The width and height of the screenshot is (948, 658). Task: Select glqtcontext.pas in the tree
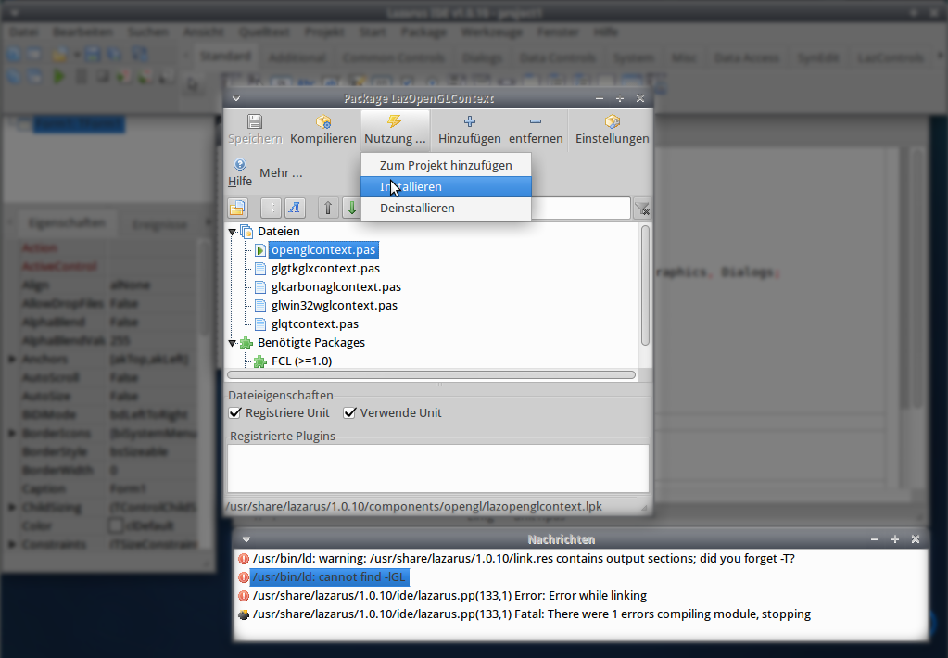[315, 324]
